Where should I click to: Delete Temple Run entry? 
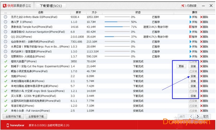tap(204, 27)
